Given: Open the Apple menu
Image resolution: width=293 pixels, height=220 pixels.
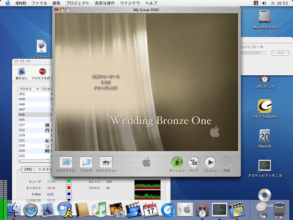Looking at the screenshot, I should point(8,3).
